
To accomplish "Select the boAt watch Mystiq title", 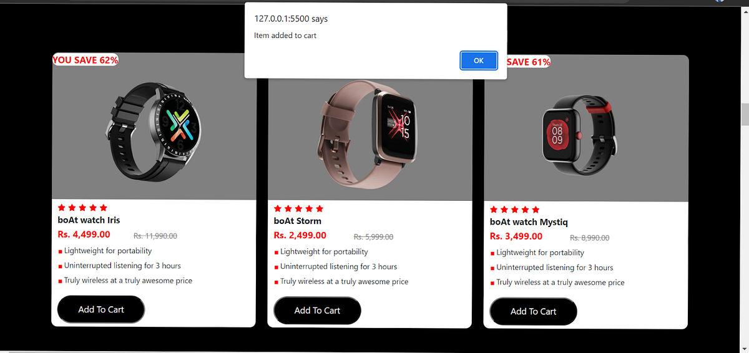I will (529, 222).
